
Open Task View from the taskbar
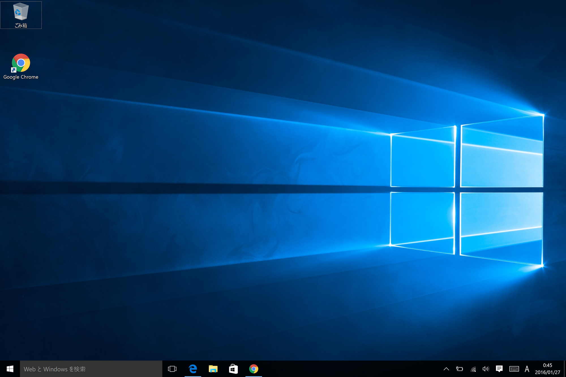click(172, 369)
